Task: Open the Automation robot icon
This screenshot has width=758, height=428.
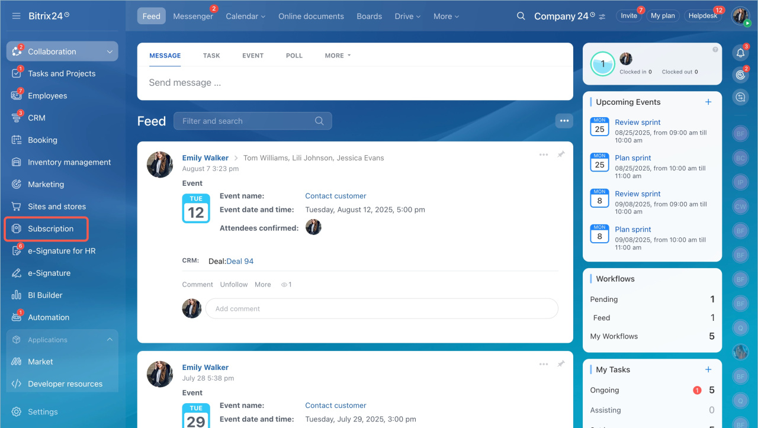Action: click(x=17, y=317)
